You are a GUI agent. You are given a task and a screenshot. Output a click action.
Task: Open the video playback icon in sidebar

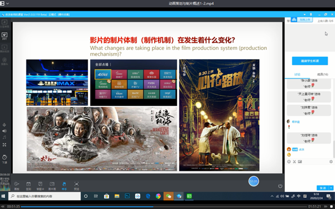4,48
